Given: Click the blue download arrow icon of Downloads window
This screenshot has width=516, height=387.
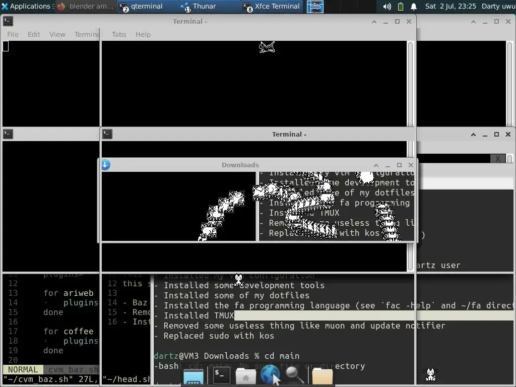Looking at the screenshot, I should pos(106,165).
